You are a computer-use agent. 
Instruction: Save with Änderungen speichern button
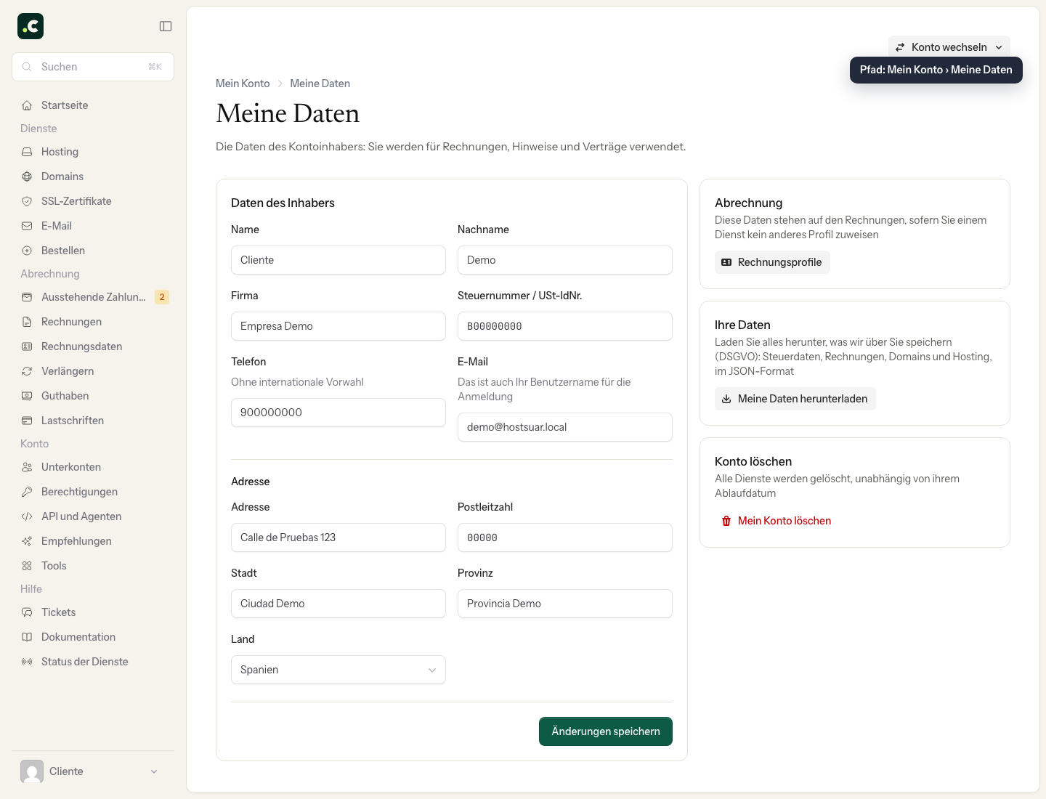pyautogui.click(x=606, y=731)
